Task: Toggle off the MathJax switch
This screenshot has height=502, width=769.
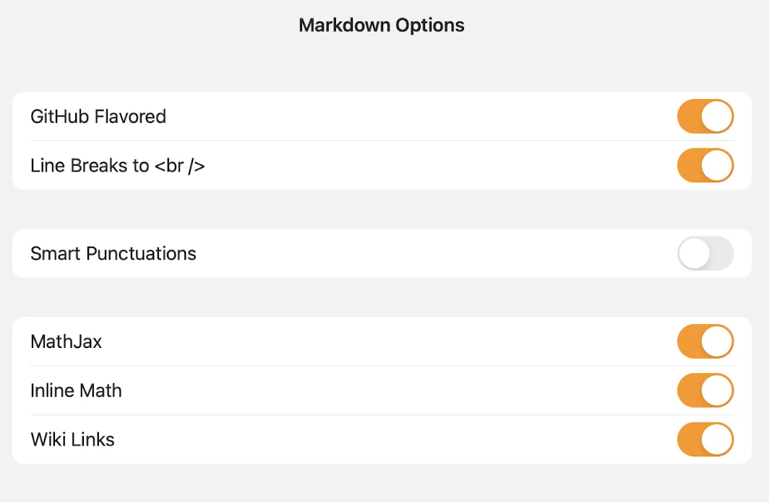Action: [705, 341]
